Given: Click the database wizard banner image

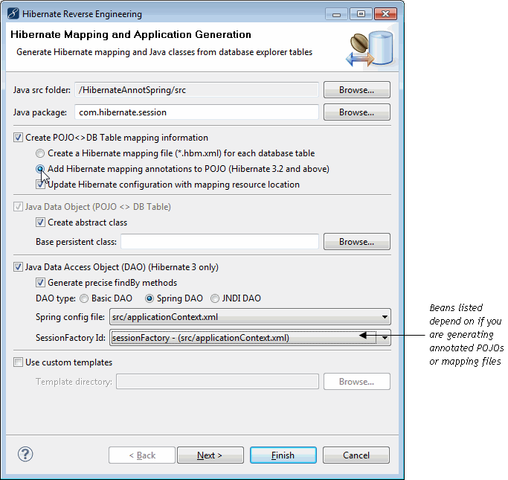Looking at the screenshot, I should (368, 49).
